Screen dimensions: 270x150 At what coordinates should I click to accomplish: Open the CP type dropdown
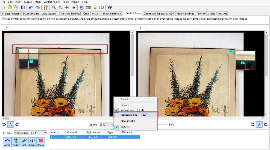(30, 133)
